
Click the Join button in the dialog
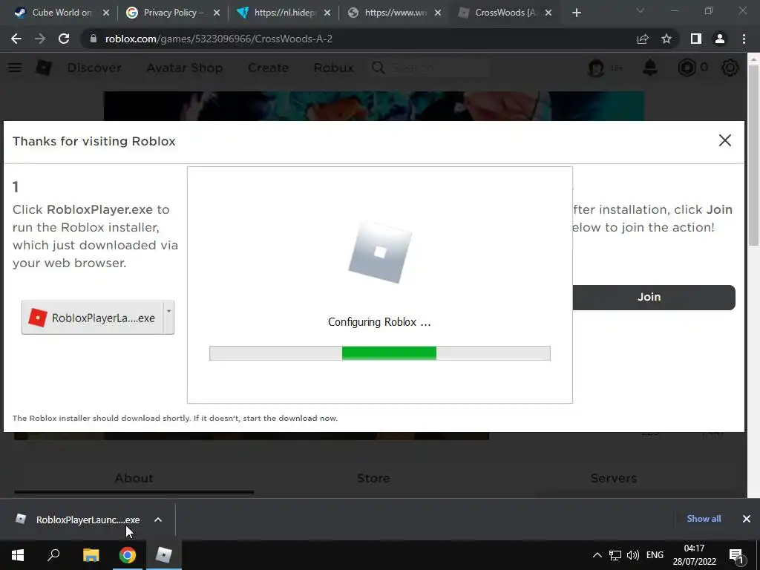[x=654, y=297]
